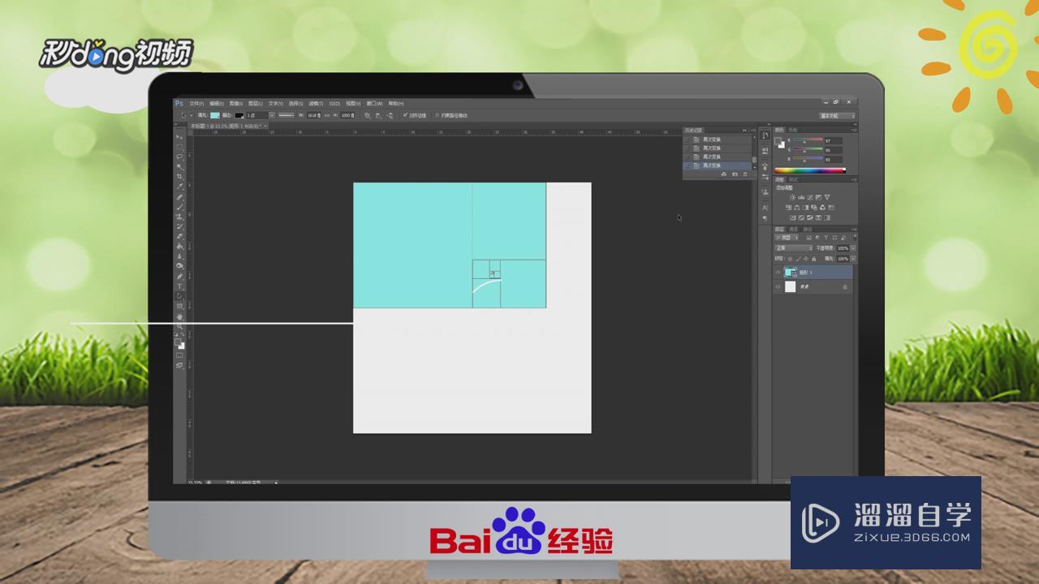Open layer filter type dropdown
This screenshot has height=584, width=1039.
pos(787,238)
